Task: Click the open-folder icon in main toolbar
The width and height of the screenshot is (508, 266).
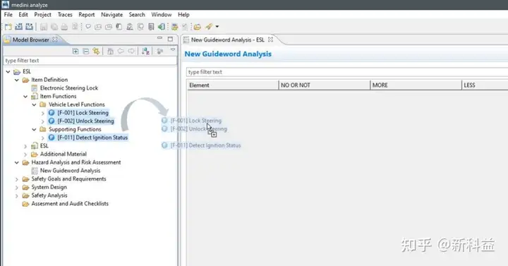Action: [198, 27]
